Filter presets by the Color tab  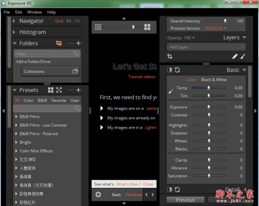(28, 101)
